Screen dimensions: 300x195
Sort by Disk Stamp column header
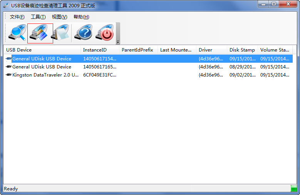coord(242,50)
